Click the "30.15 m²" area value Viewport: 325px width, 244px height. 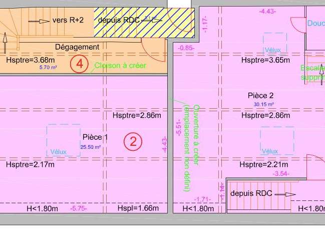click(263, 104)
